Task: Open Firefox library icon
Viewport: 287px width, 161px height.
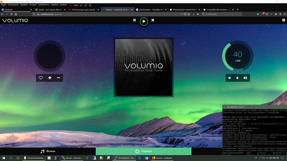Action: [198, 14]
